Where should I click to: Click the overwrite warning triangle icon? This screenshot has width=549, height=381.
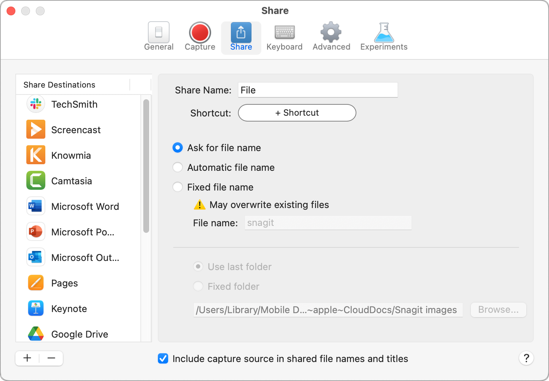pos(200,205)
